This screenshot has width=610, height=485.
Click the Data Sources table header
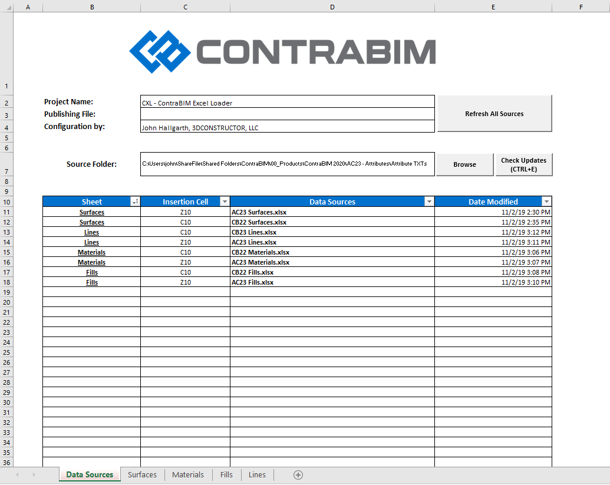tap(332, 202)
